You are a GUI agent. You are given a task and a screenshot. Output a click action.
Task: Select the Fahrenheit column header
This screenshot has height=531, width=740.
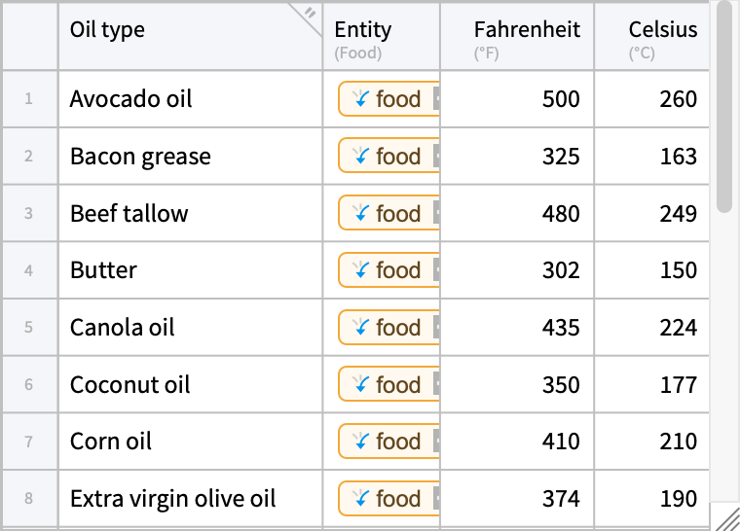[x=517, y=36]
